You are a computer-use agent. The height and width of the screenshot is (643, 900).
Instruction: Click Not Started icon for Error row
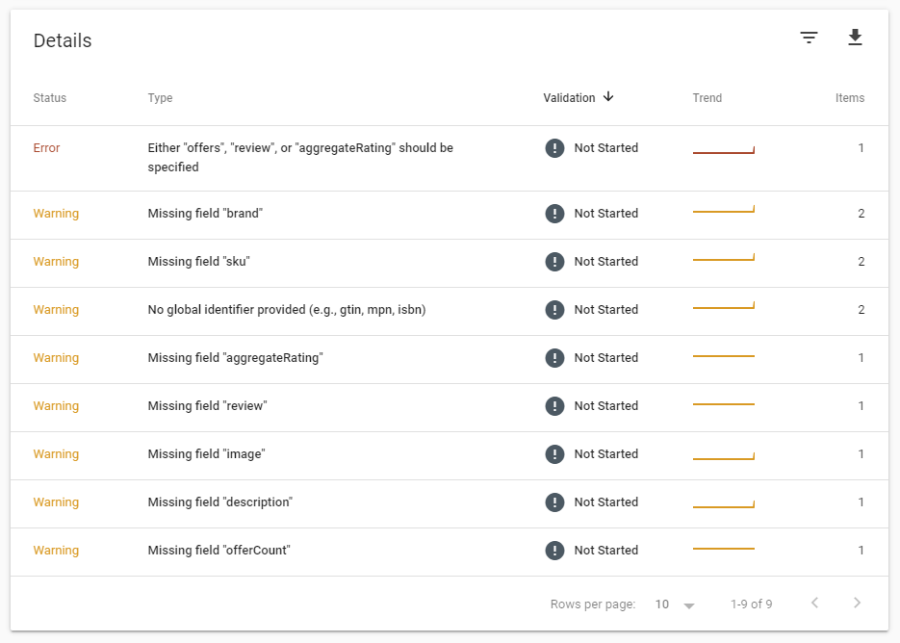[x=554, y=148]
